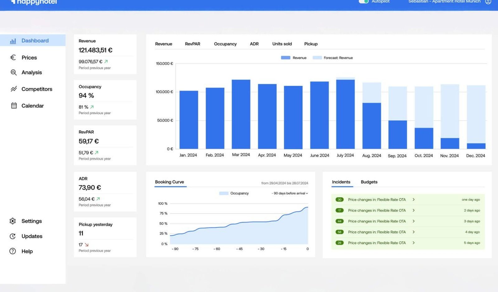Expand the incident from one day ago

pos(414,199)
